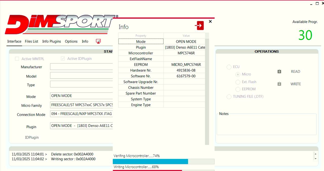
Task: Toggle the Active IDPlugin checkbox
Action: pyautogui.click(x=63, y=58)
